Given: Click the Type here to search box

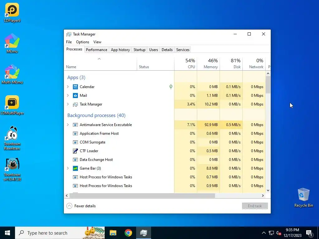Looking at the screenshot, I should pyautogui.click(x=60, y=233).
